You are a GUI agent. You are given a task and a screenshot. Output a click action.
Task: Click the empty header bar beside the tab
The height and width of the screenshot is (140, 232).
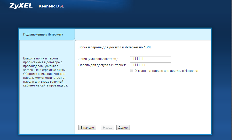click(143, 34)
